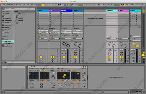Screen dimensions: 146x94
Task: Click the Master track pan knob
Action: pyautogui.click(x=133, y=53)
